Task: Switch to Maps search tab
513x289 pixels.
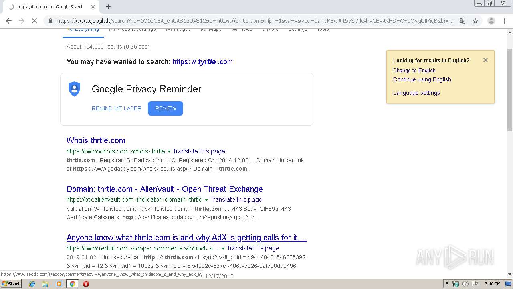Action: click(211, 30)
